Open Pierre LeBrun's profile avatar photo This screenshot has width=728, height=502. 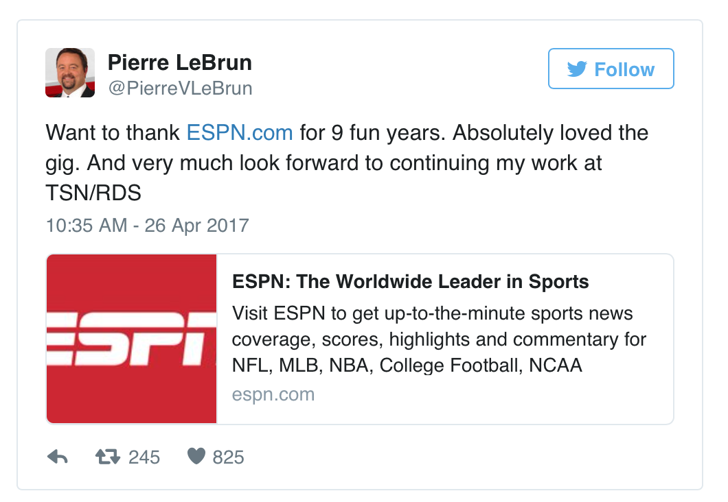[x=70, y=73]
